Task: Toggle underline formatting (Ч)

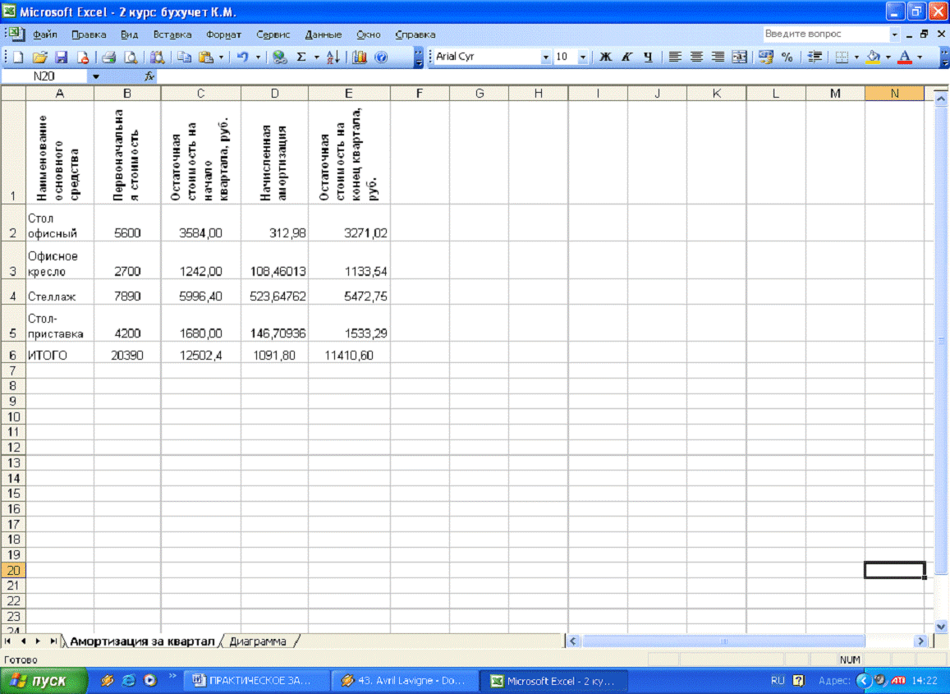Action: click(647, 57)
